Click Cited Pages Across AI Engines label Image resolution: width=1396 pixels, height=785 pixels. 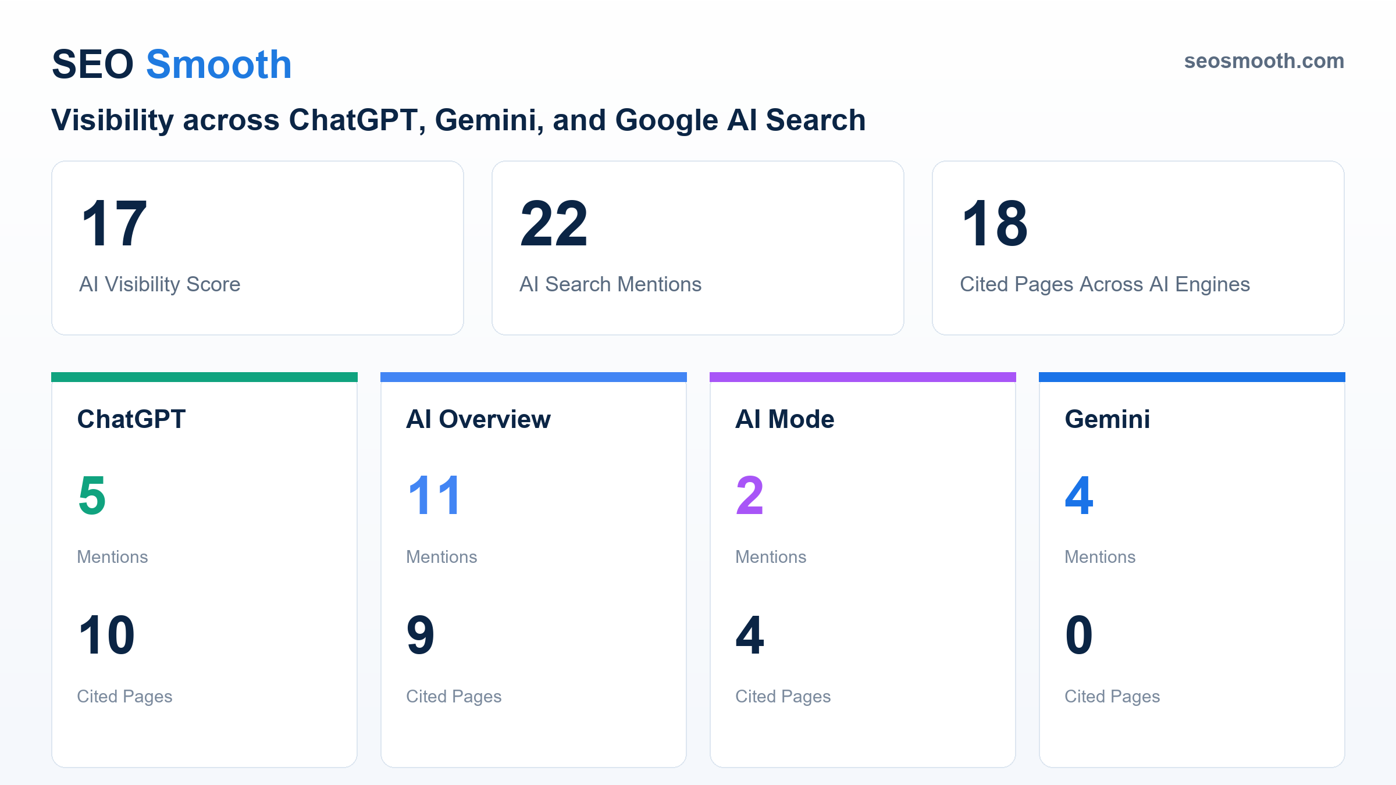coord(1105,284)
